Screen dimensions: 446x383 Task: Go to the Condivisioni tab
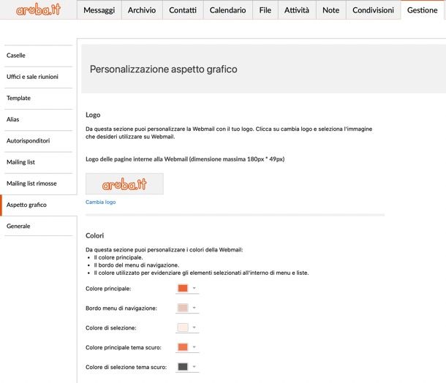click(x=373, y=10)
